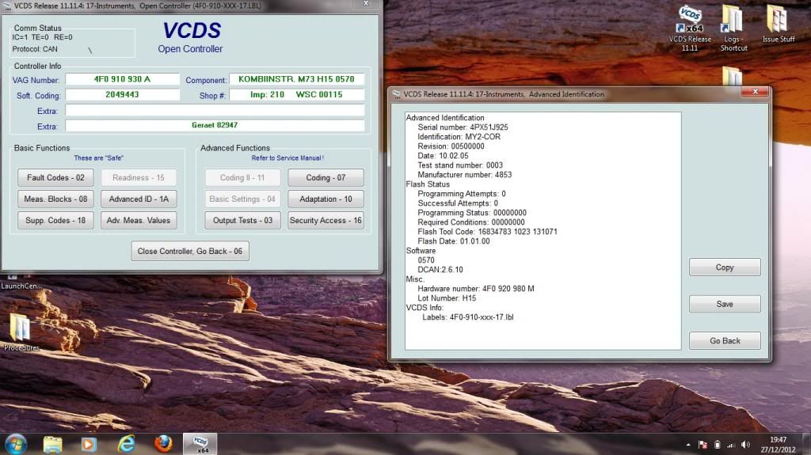
Task: Click the Action Center flag icon
Action: (x=702, y=445)
